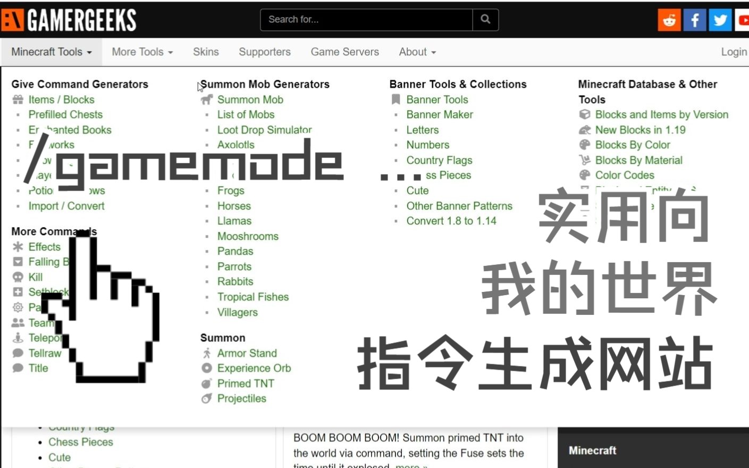Click the palette icon beside Blocks By Color
The image size is (749, 468).
click(585, 145)
